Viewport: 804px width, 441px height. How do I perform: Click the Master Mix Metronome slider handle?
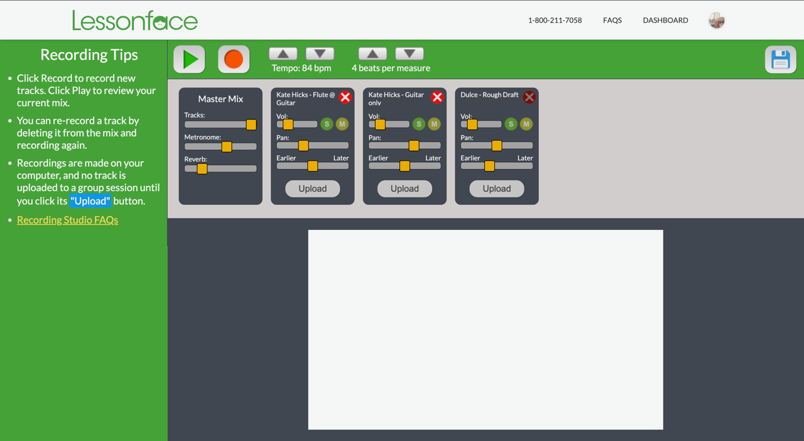click(227, 146)
